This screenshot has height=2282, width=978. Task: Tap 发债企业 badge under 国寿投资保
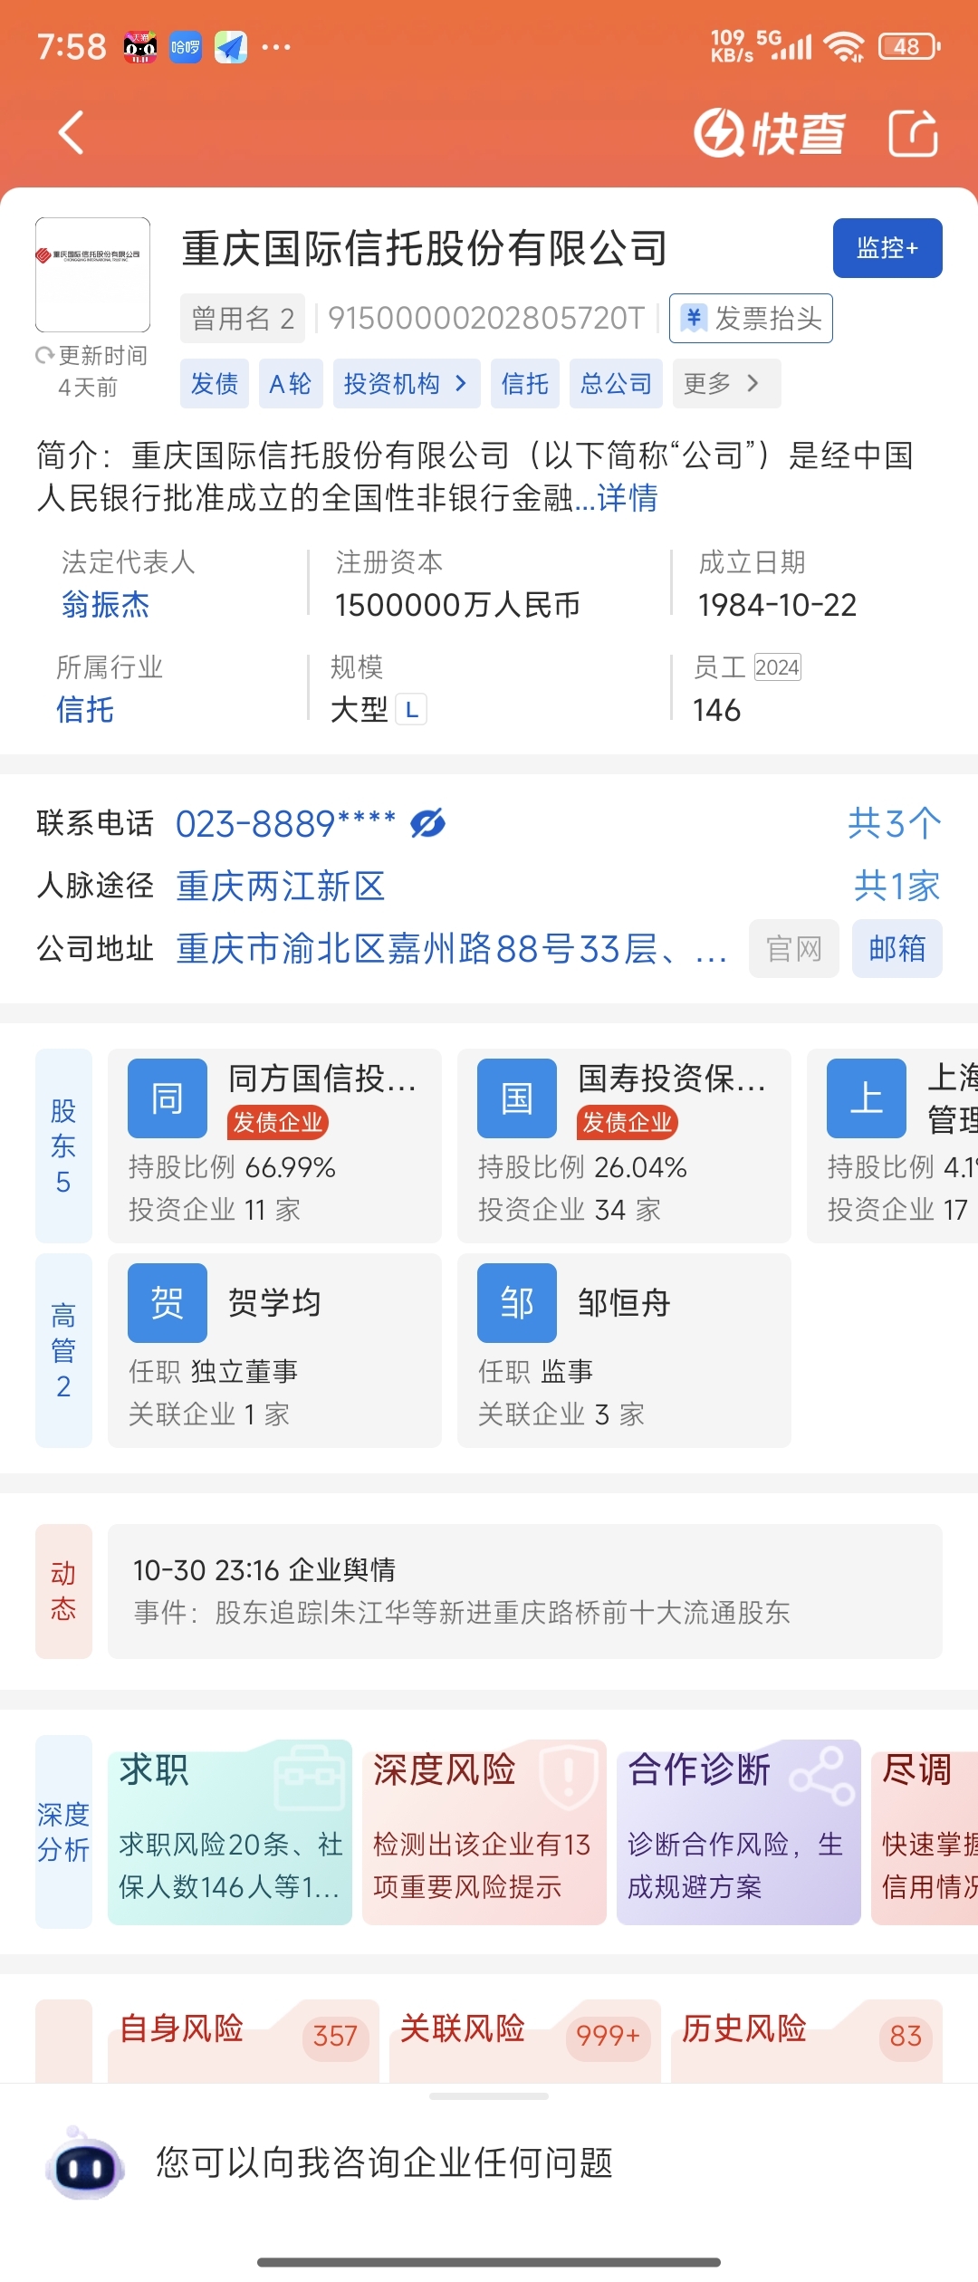628,1122
